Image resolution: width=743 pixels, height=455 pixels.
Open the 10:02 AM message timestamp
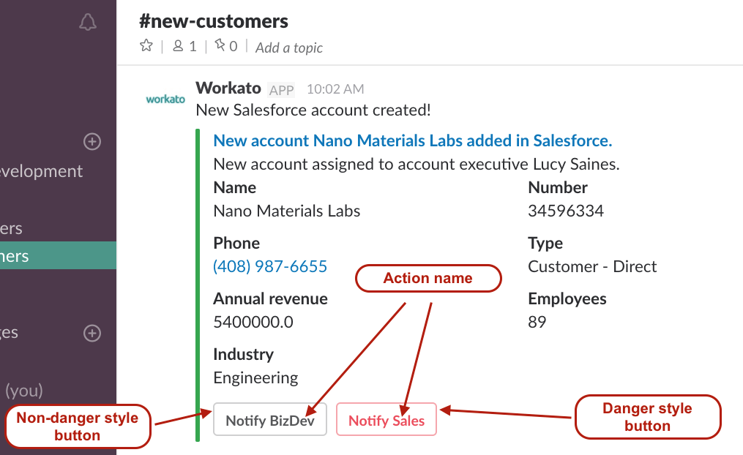(335, 89)
